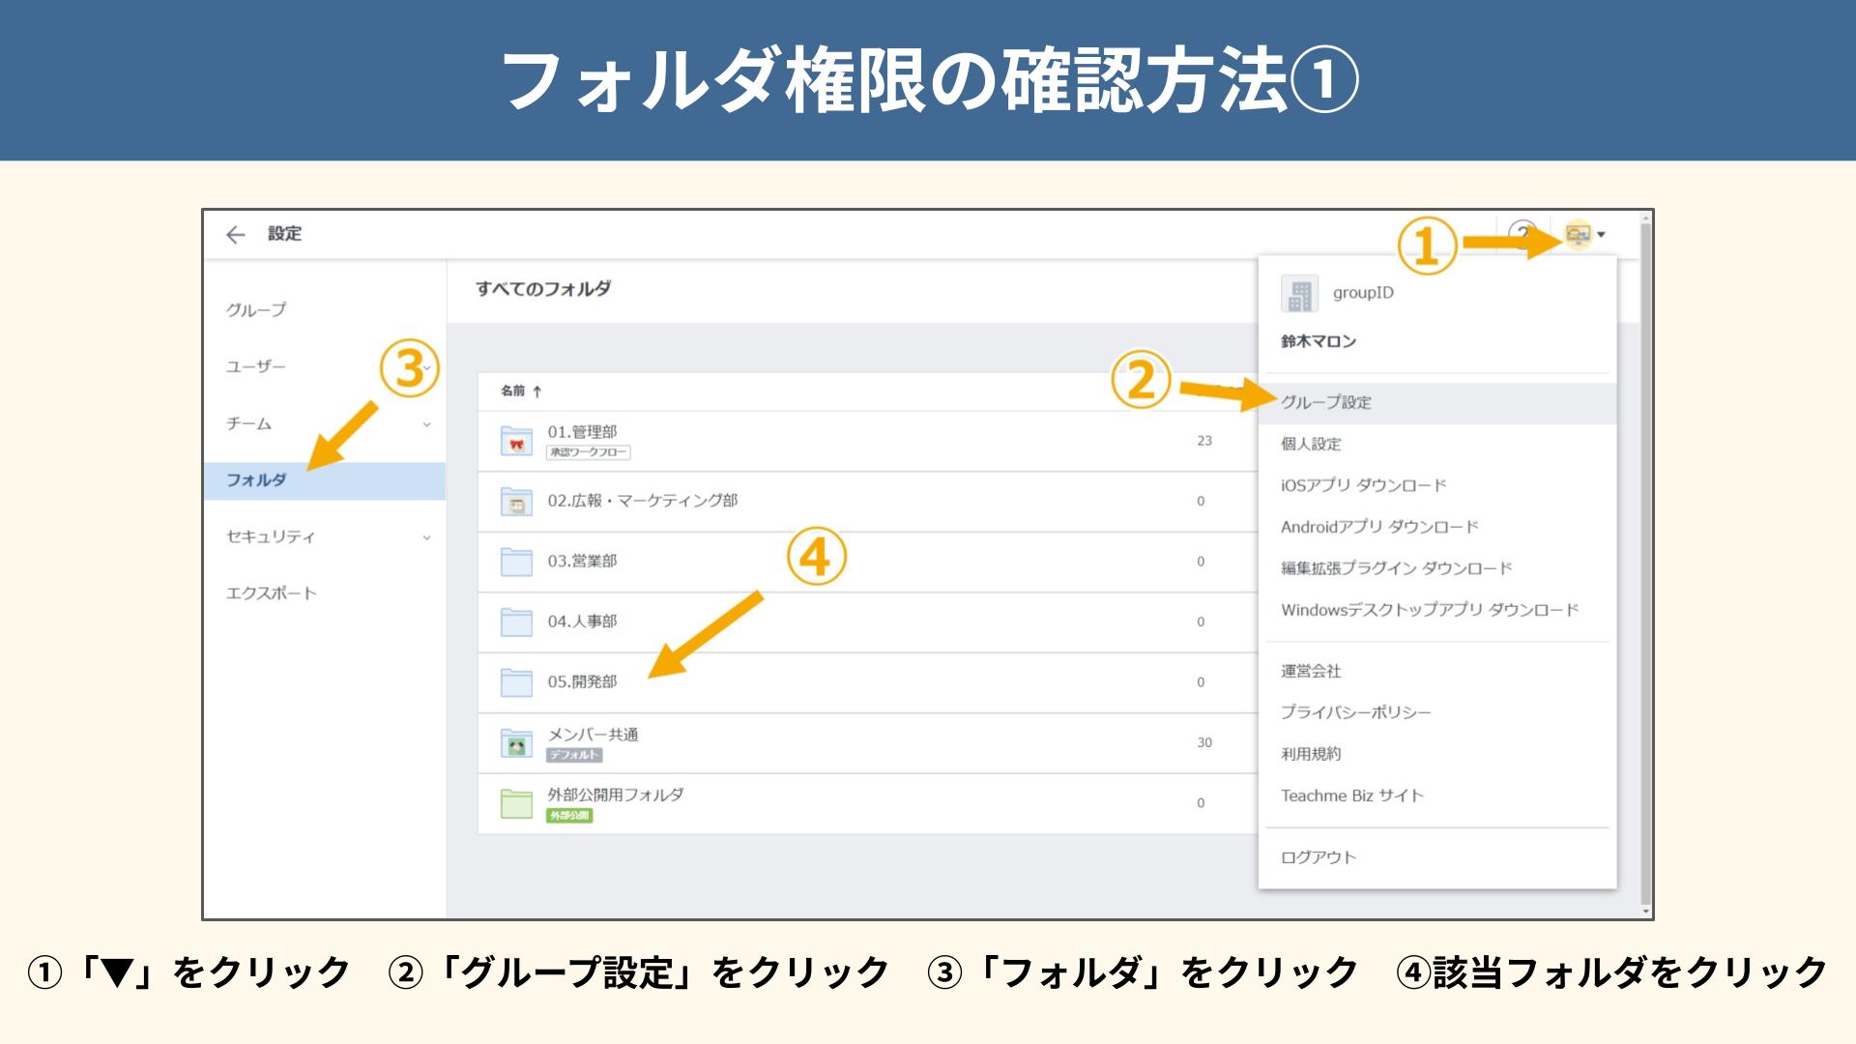Click the プライバシーポリシー link

coord(1355,712)
